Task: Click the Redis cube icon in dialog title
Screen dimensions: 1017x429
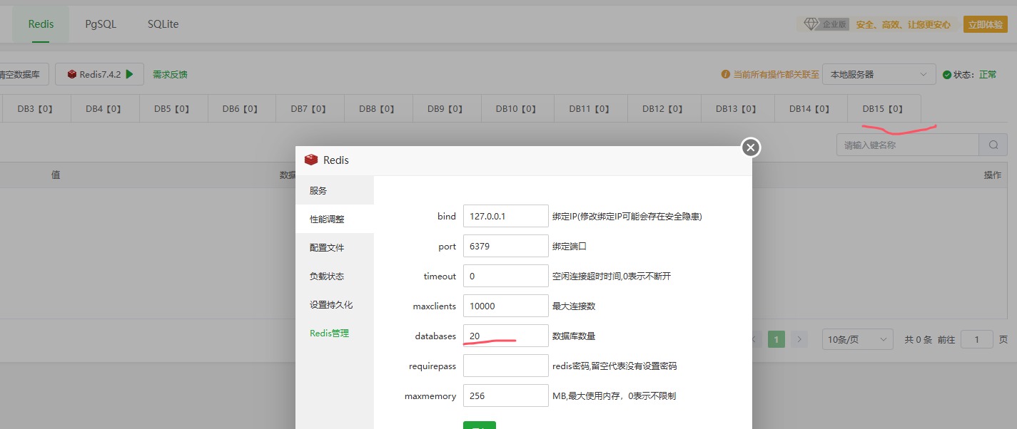Action: pyautogui.click(x=310, y=160)
